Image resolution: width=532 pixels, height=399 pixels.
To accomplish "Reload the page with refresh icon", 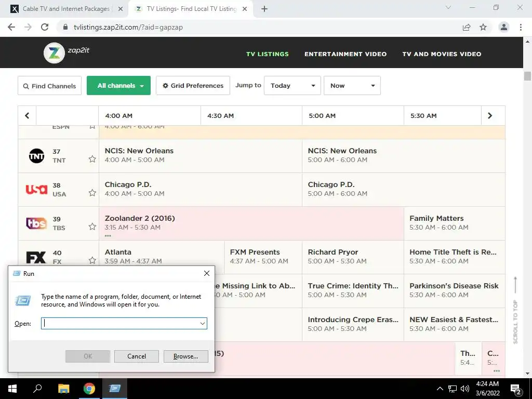I will click(45, 27).
